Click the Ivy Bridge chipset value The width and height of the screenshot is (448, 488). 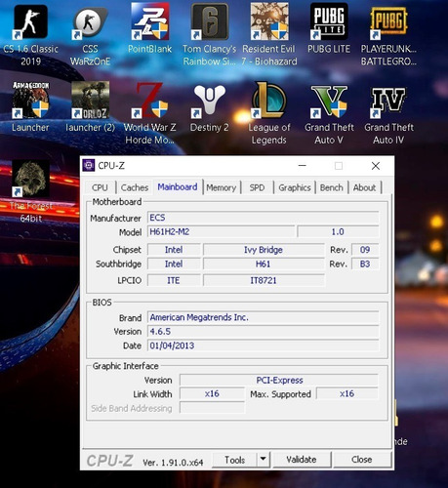(x=264, y=250)
